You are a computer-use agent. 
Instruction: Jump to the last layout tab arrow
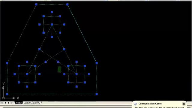(x=12, y=103)
